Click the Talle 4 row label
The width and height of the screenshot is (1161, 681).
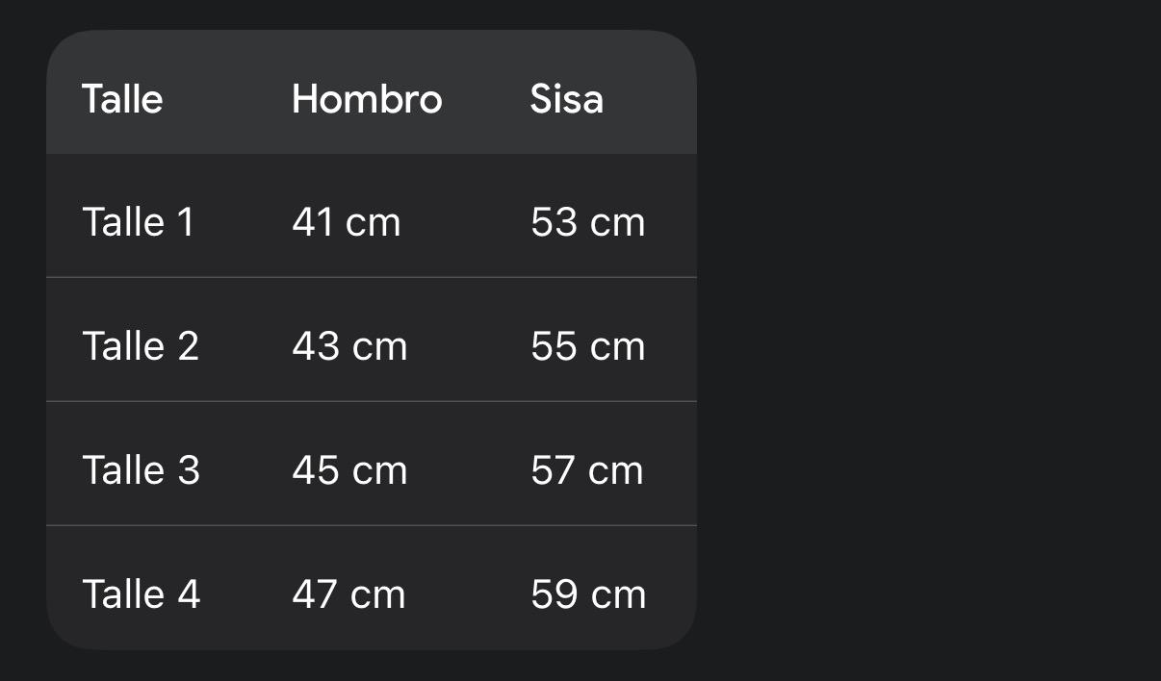coord(141,593)
